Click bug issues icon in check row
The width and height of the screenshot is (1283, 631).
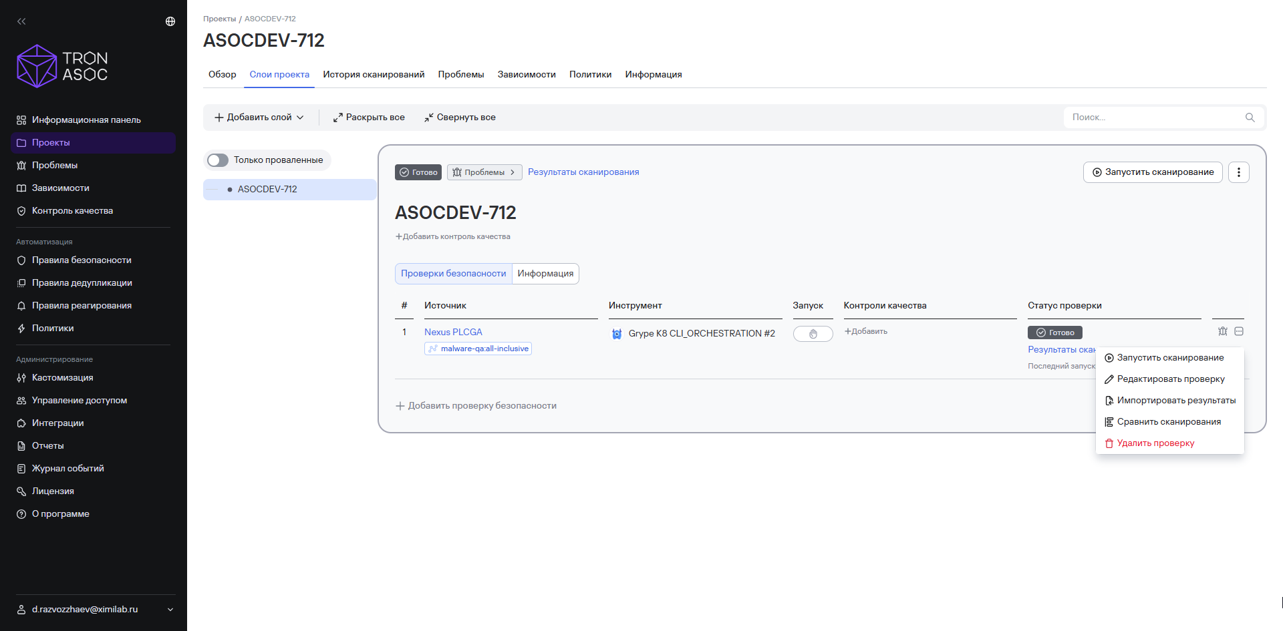[1223, 331]
